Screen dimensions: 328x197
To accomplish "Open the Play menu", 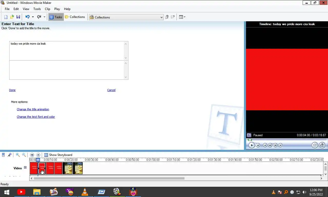I will [57, 9].
